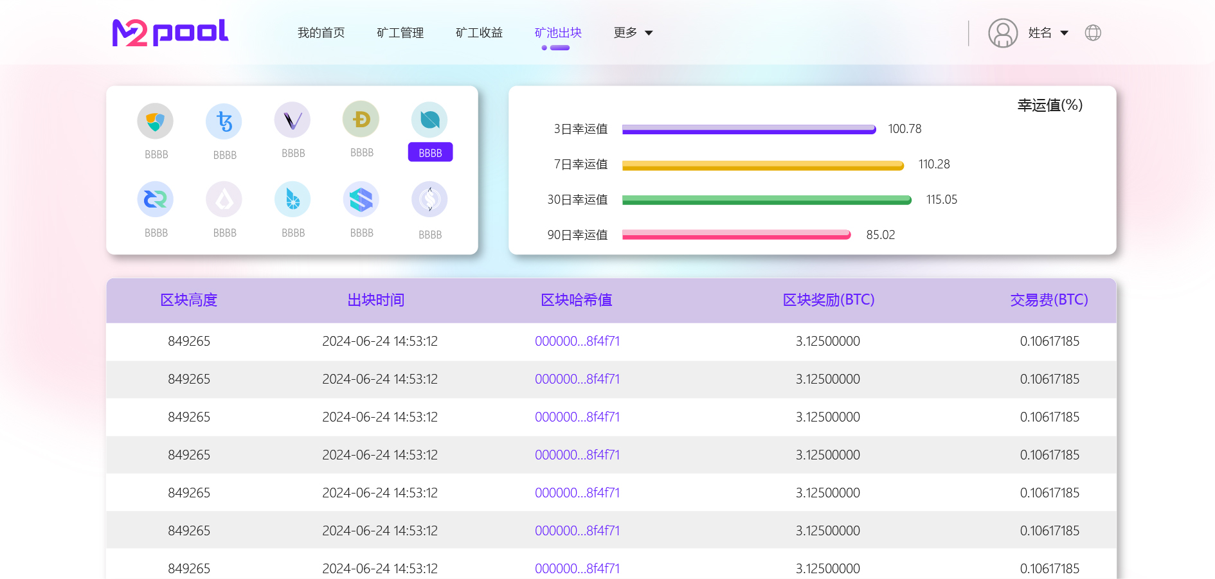The image size is (1215, 579).
Task: Expand the 更多 dropdown menu
Action: click(x=633, y=33)
